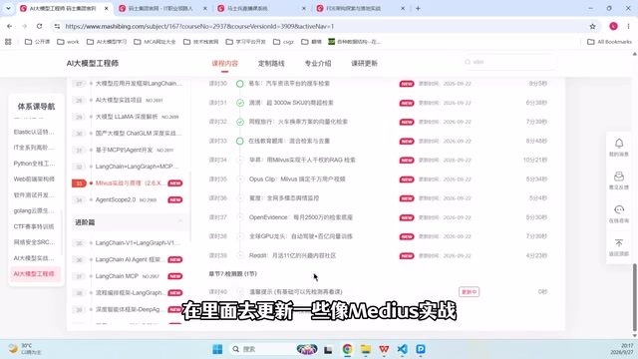Image resolution: width=638 pixels, height=359 pixels.
Task: Click the page vertical scrollbar thumb
Action: 635,297
